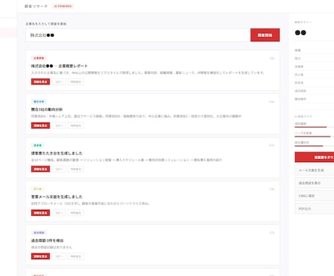
Task: Click the score bar above ニーズ合致度
Action: [314, 127]
